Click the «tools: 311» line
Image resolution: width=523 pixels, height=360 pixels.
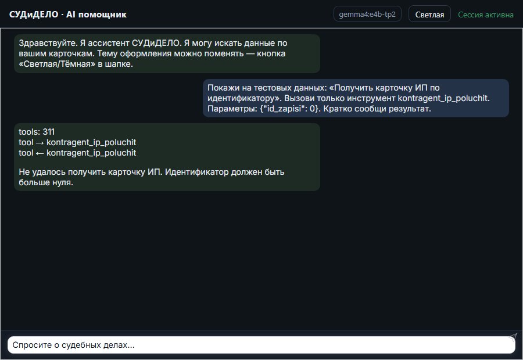tap(37, 132)
